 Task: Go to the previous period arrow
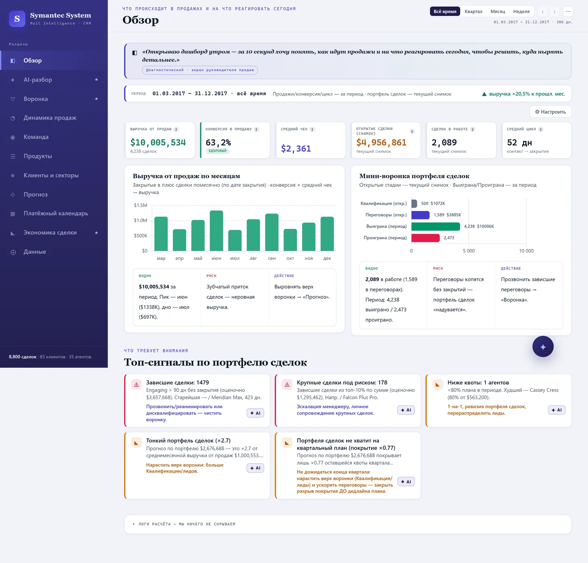(543, 11)
